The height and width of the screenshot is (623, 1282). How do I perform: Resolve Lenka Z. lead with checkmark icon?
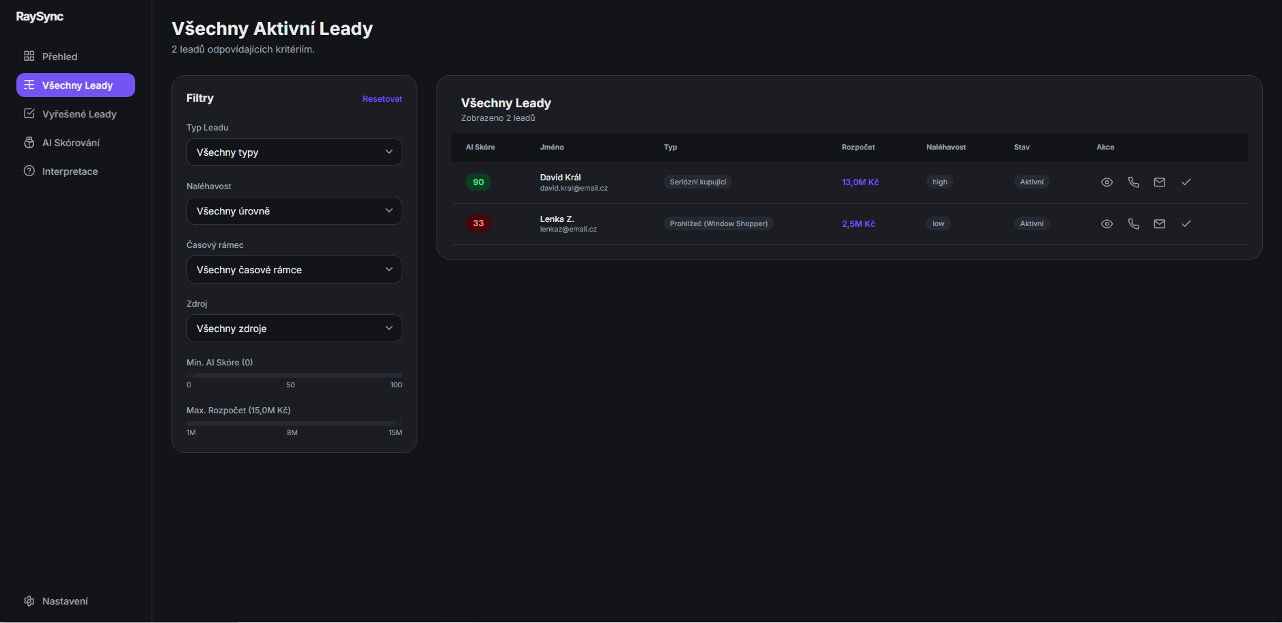tap(1186, 224)
